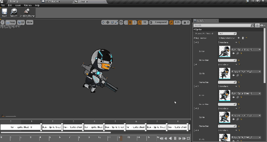Screen dimensions: 267x142
Task: Open key frame 0 sprite asset dropdown
Action: (x=246, y=49)
